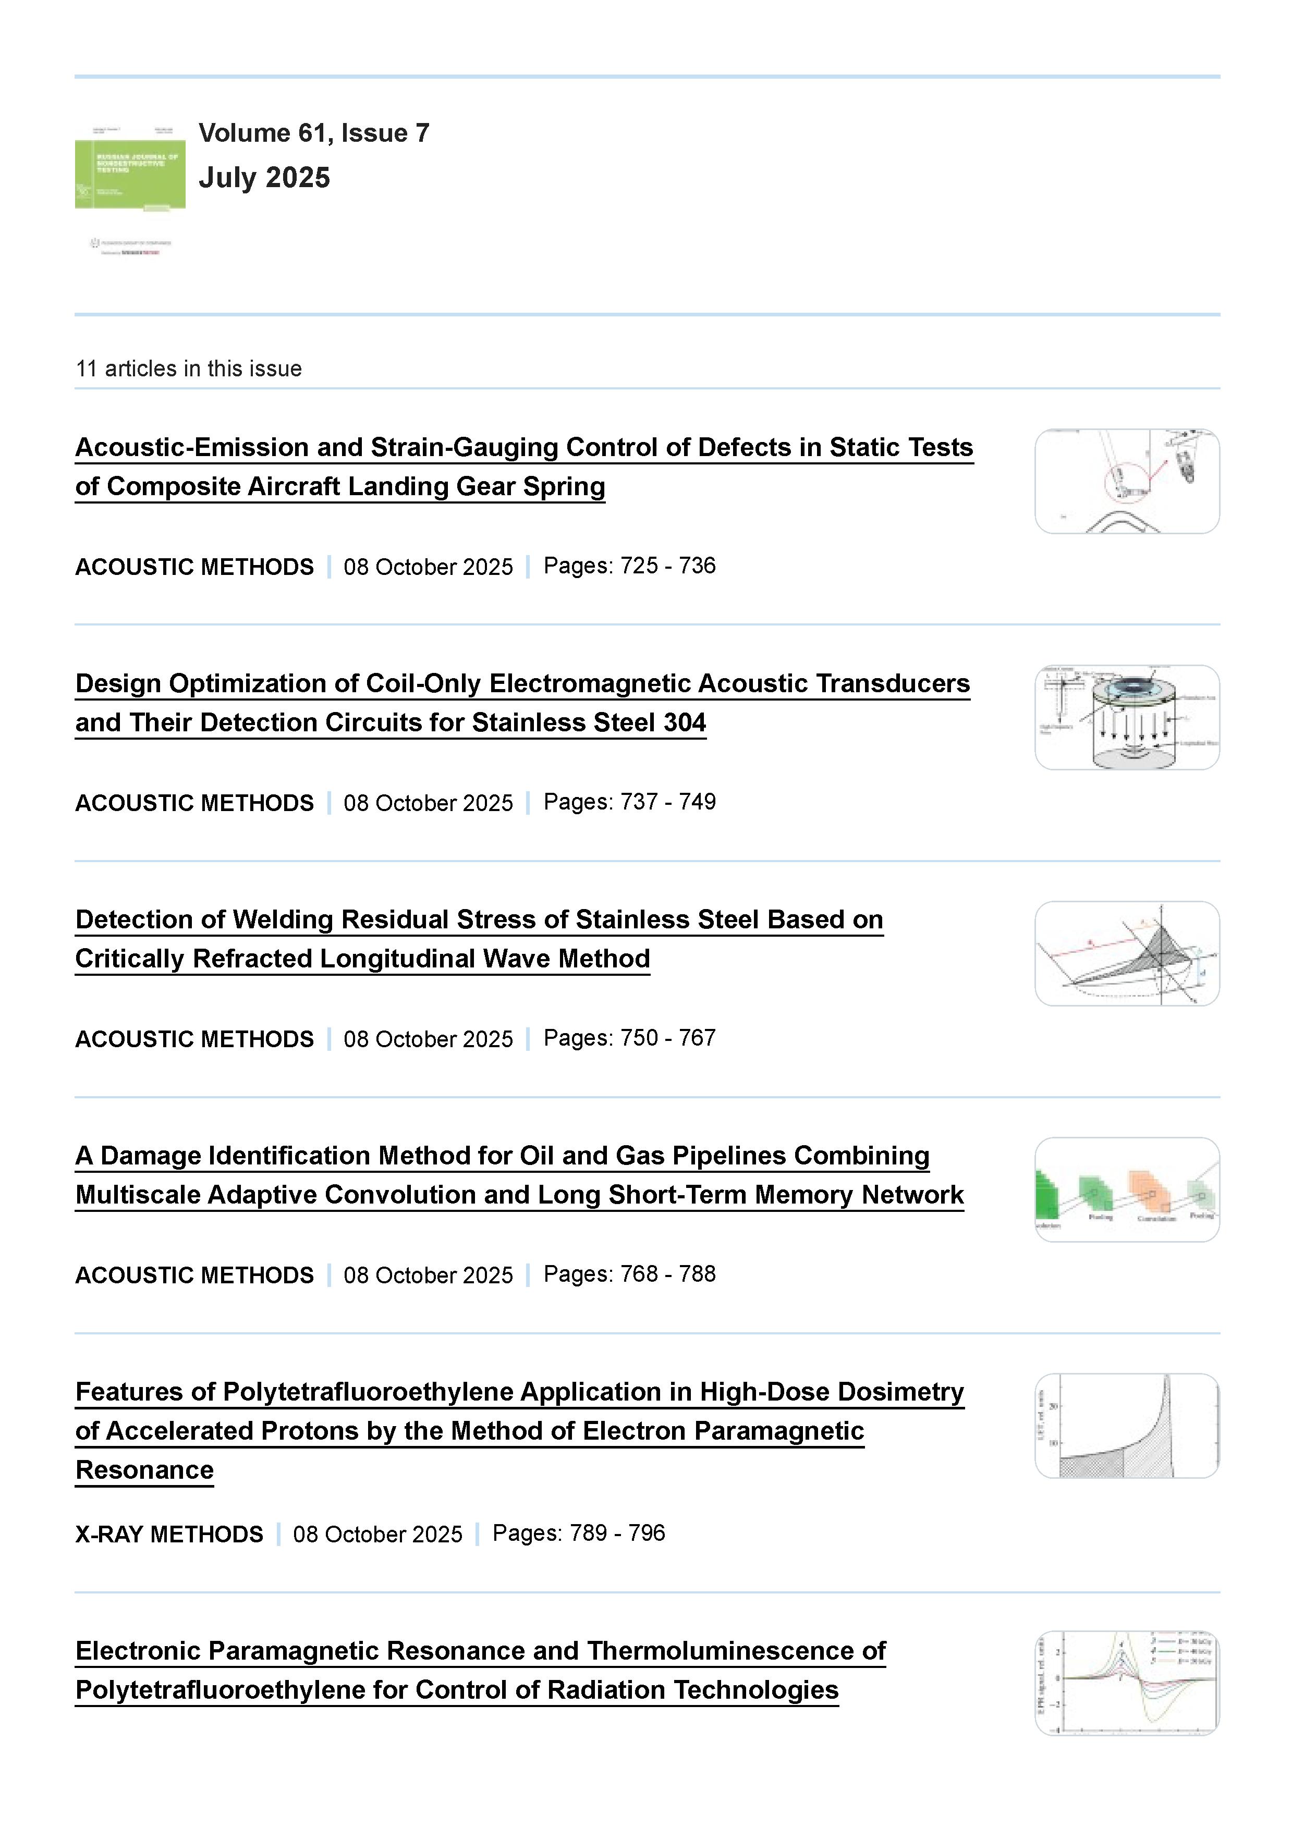
Task: Click ACOUSTIC METHODS label under the landing gear article
Action: pyautogui.click(x=194, y=567)
